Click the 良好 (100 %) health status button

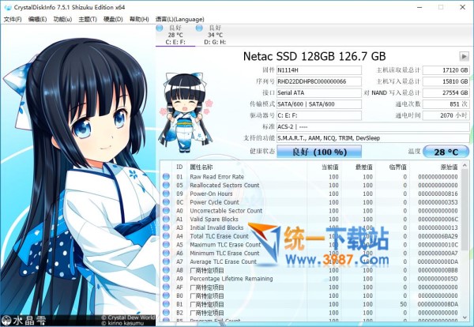point(319,152)
